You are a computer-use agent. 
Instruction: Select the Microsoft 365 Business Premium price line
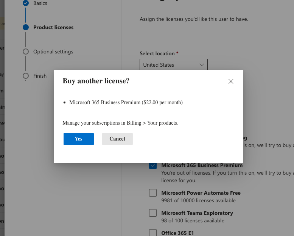pyautogui.click(x=126, y=103)
